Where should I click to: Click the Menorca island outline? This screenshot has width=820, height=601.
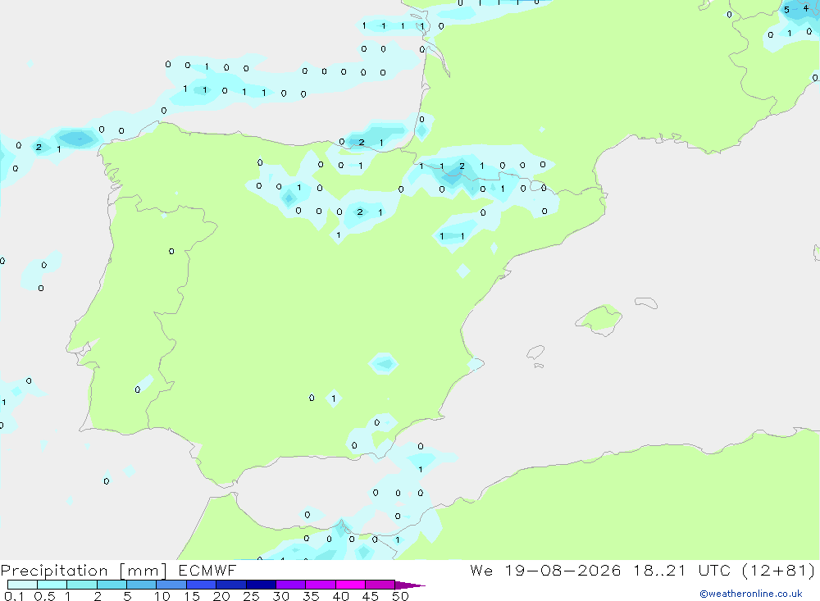[x=646, y=303]
